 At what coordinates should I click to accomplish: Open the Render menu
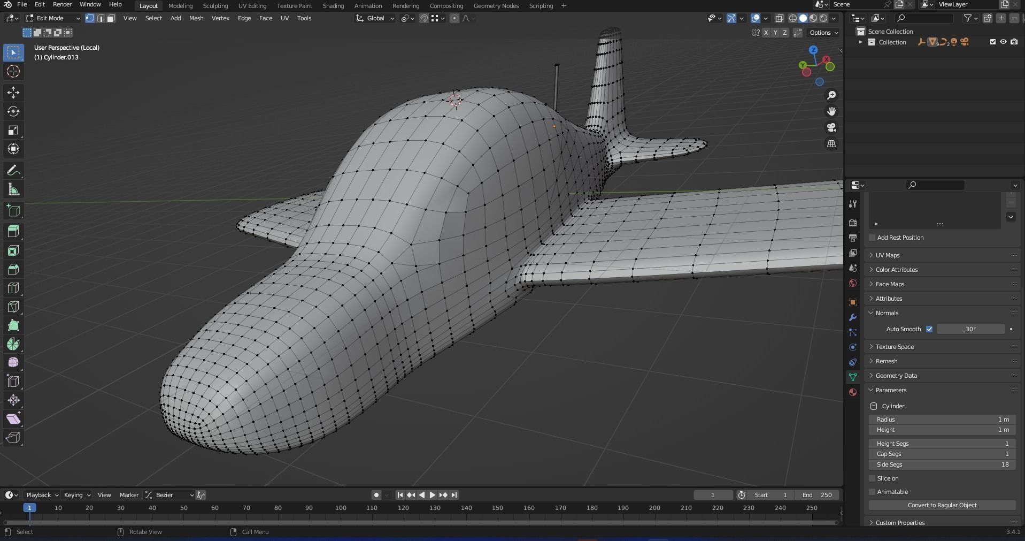click(x=63, y=4)
